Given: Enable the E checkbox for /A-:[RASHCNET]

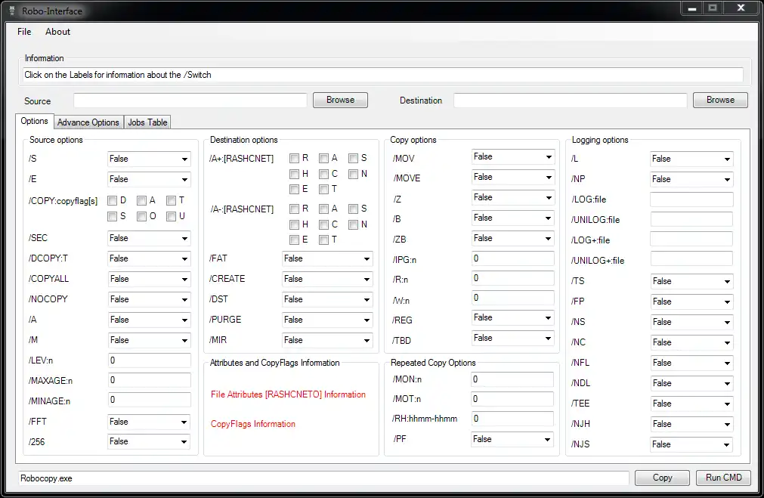Looking at the screenshot, I should (x=294, y=240).
